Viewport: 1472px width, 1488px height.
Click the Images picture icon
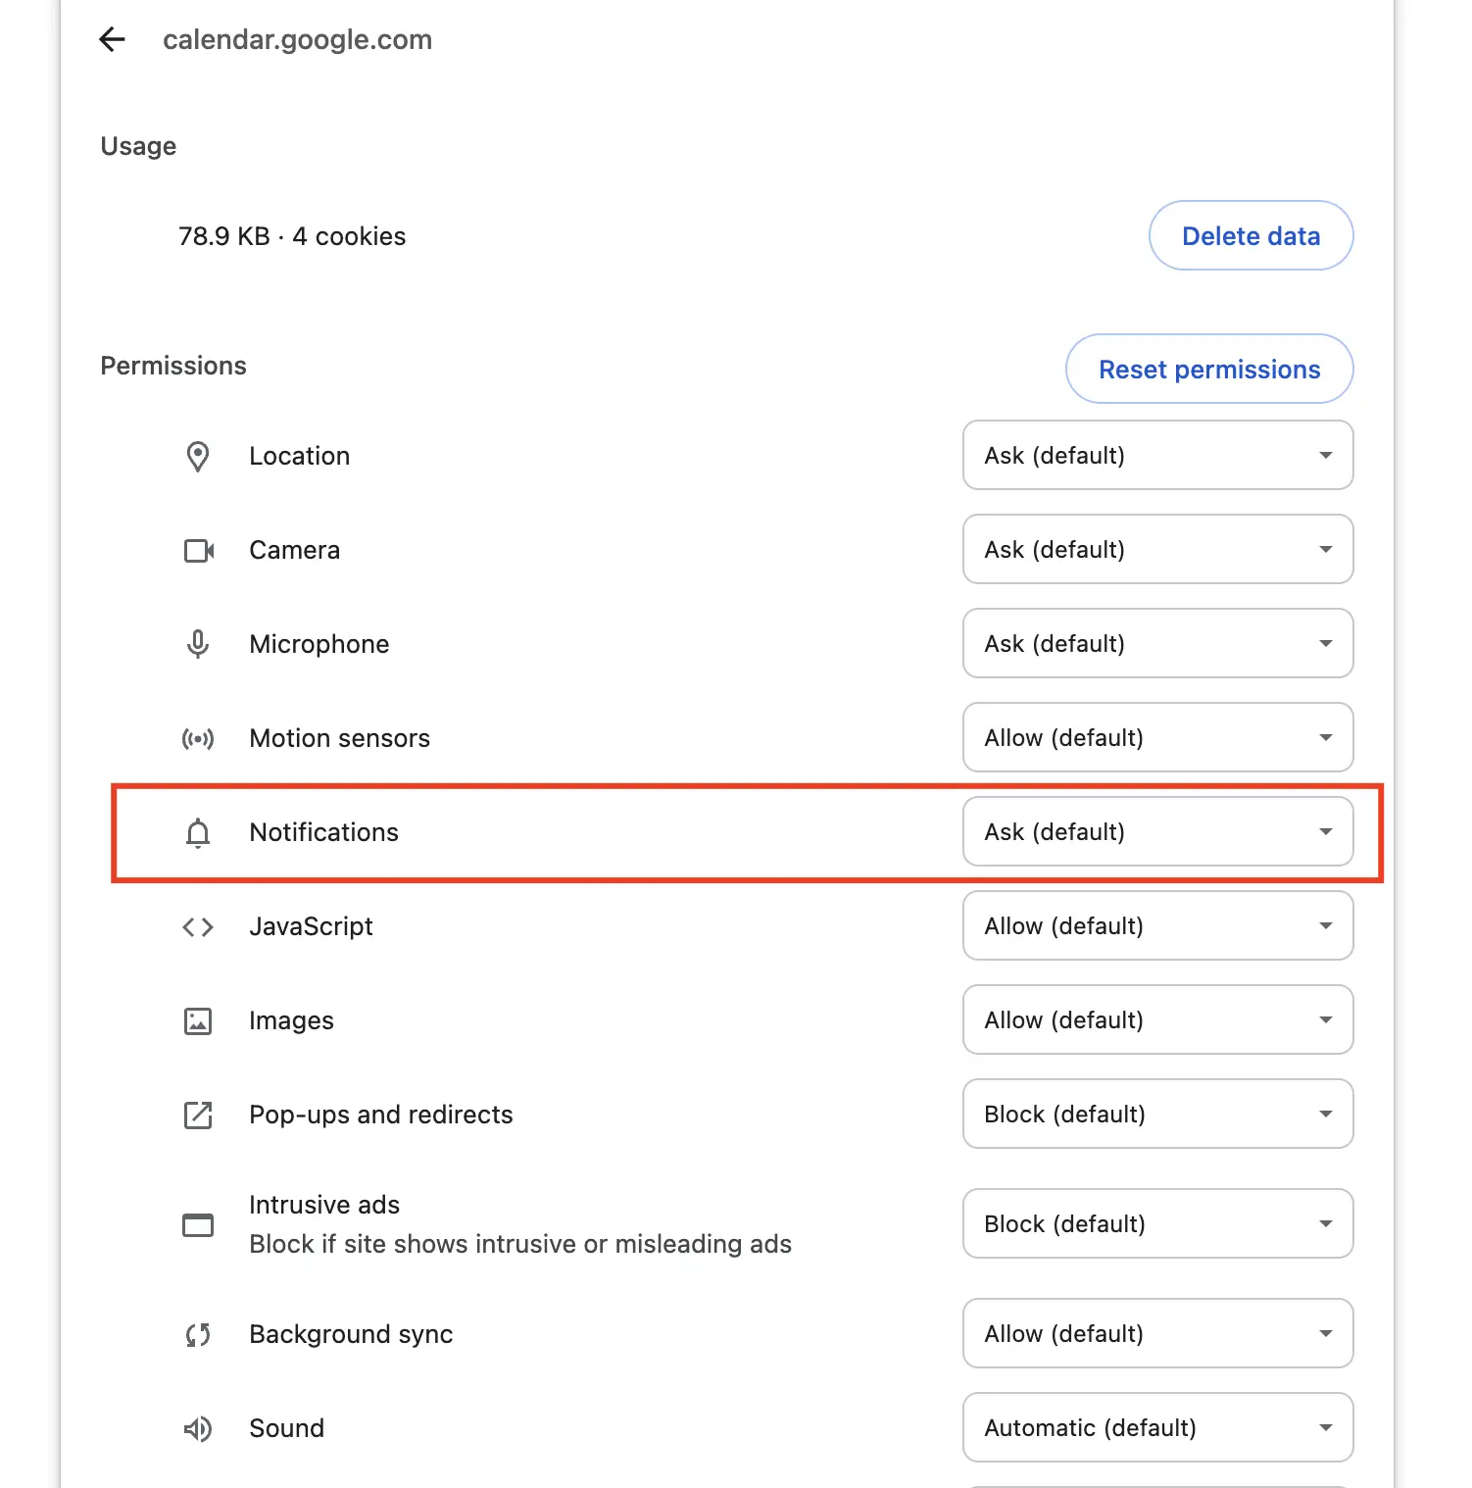(198, 1020)
